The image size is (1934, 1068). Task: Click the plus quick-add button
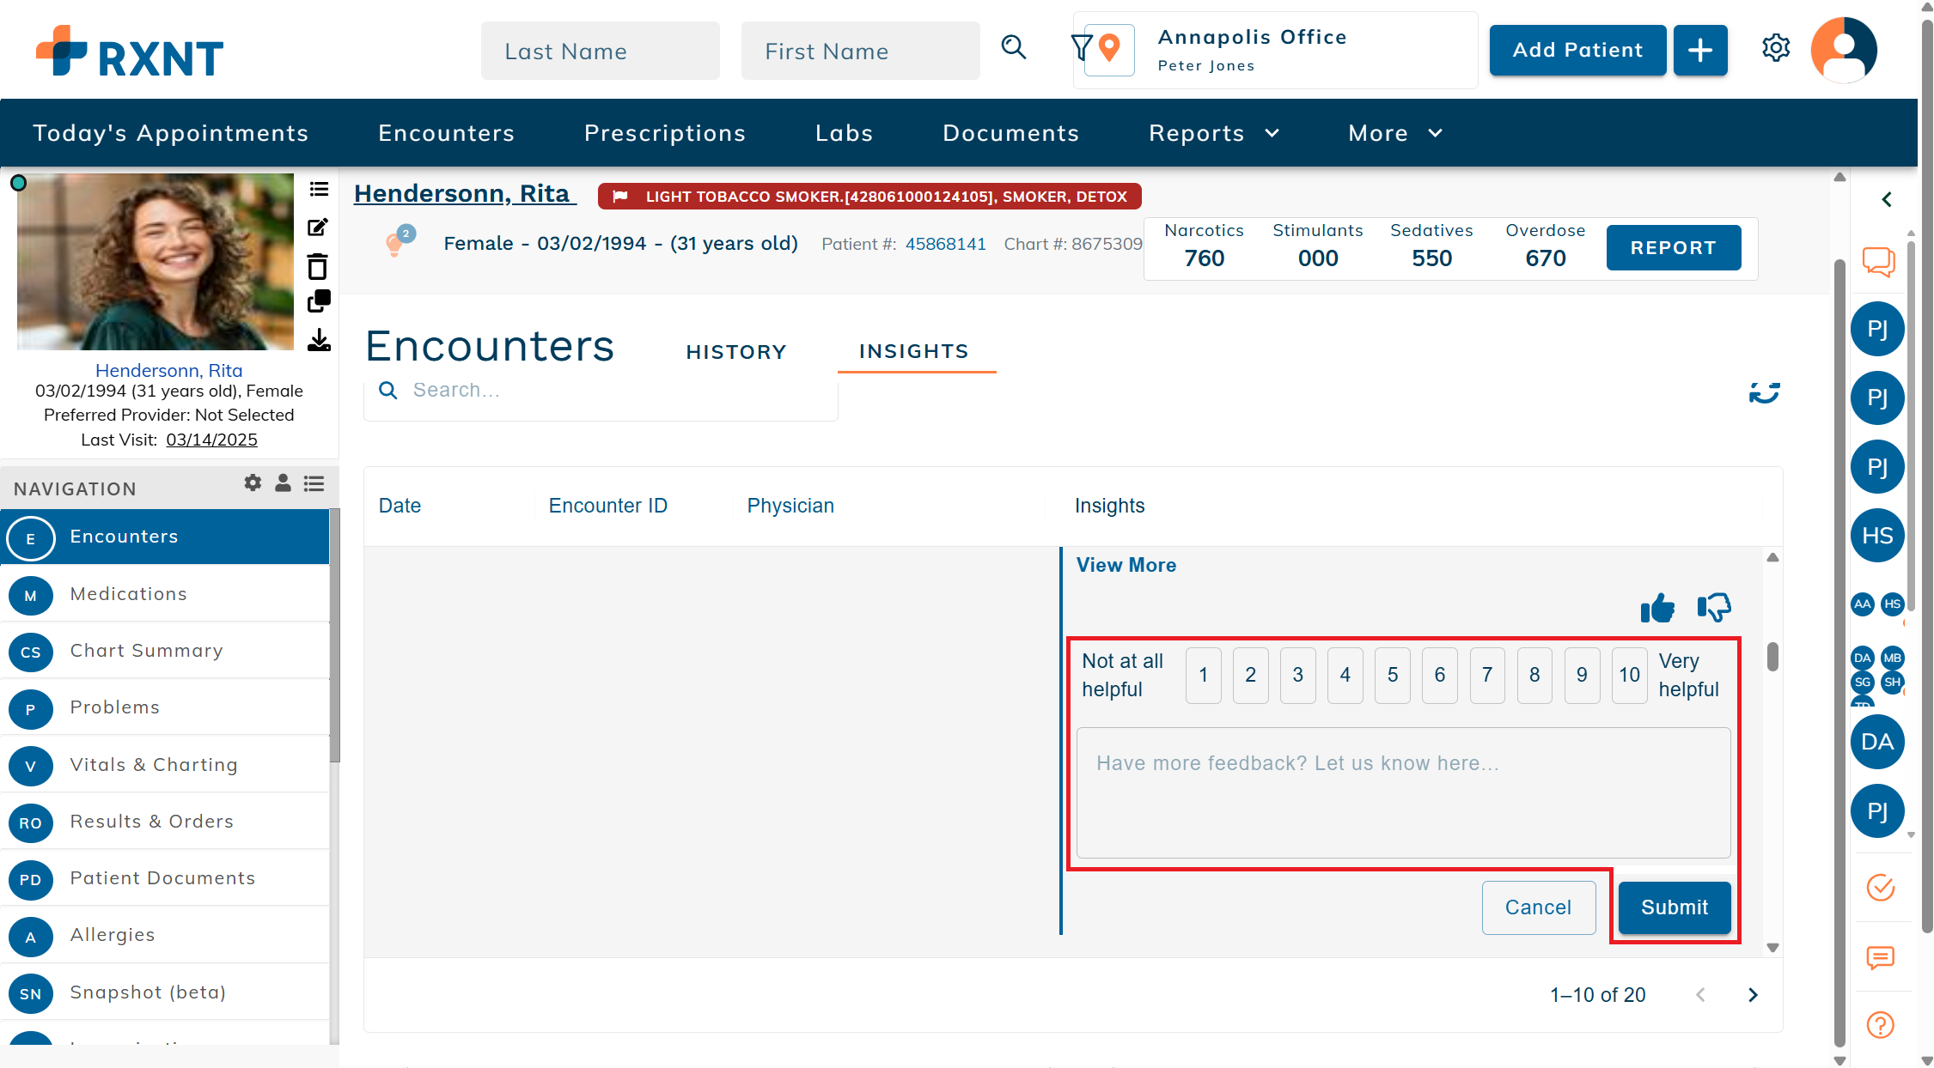point(1699,51)
